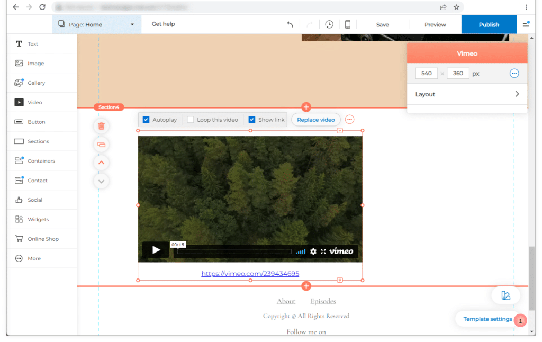Open the Page: Home dropdown
The height and width of the screenshot is (342, 542).
point(97,24)
